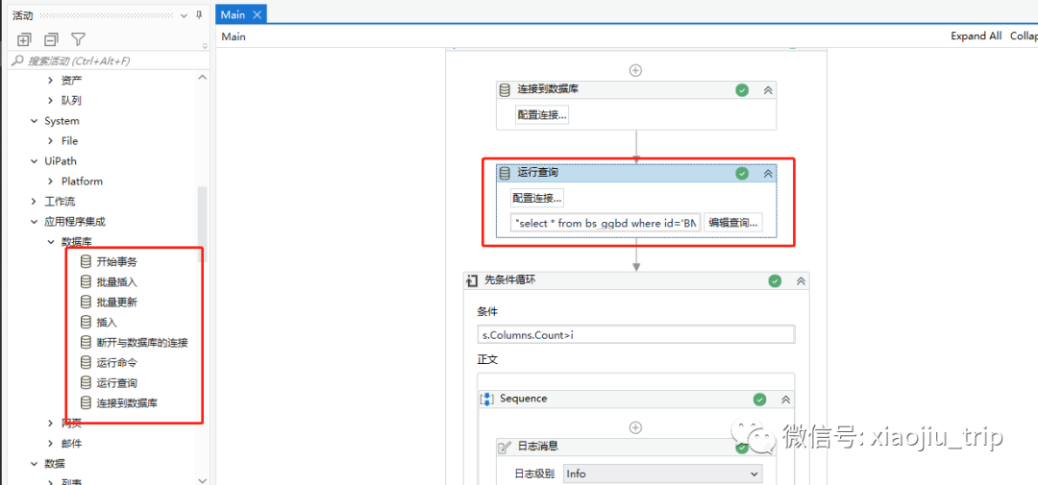Click the green checkmark on 先条件循环

pyautogui.click(x=775, y=281)
